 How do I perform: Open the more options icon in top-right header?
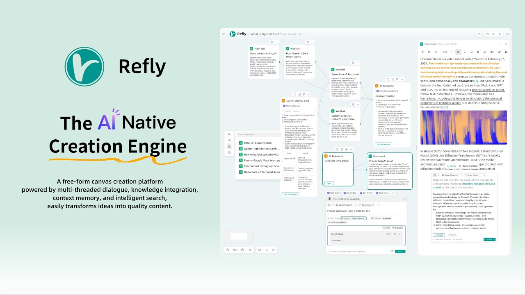507,34
